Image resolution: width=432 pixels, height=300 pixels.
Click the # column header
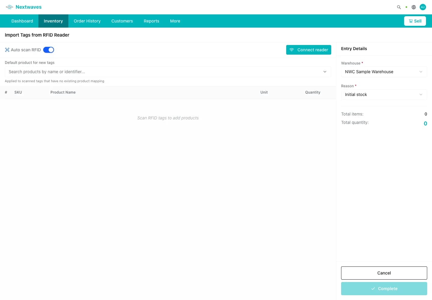tap(6, 92)
